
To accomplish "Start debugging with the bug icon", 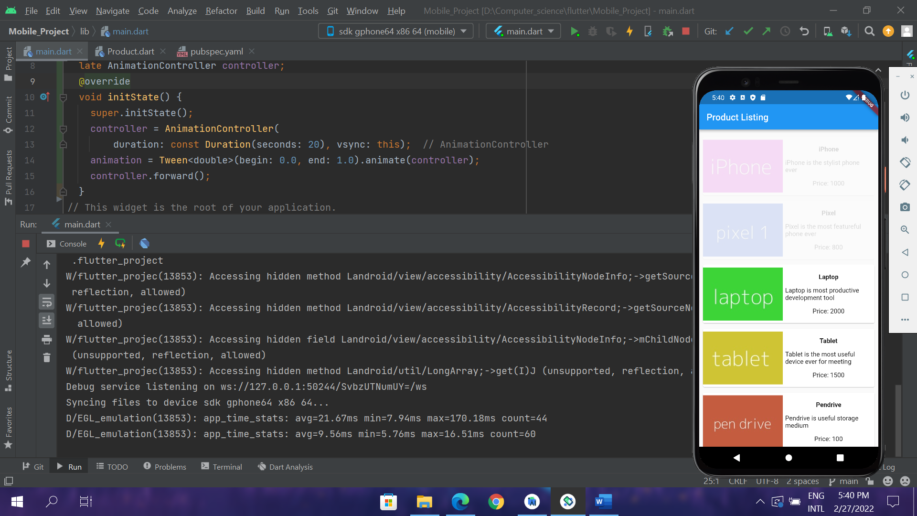I will click(x=593, y=32).
